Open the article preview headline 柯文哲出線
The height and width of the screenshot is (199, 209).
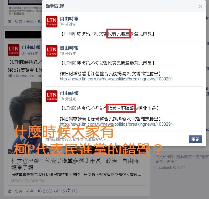click(75, 164)
